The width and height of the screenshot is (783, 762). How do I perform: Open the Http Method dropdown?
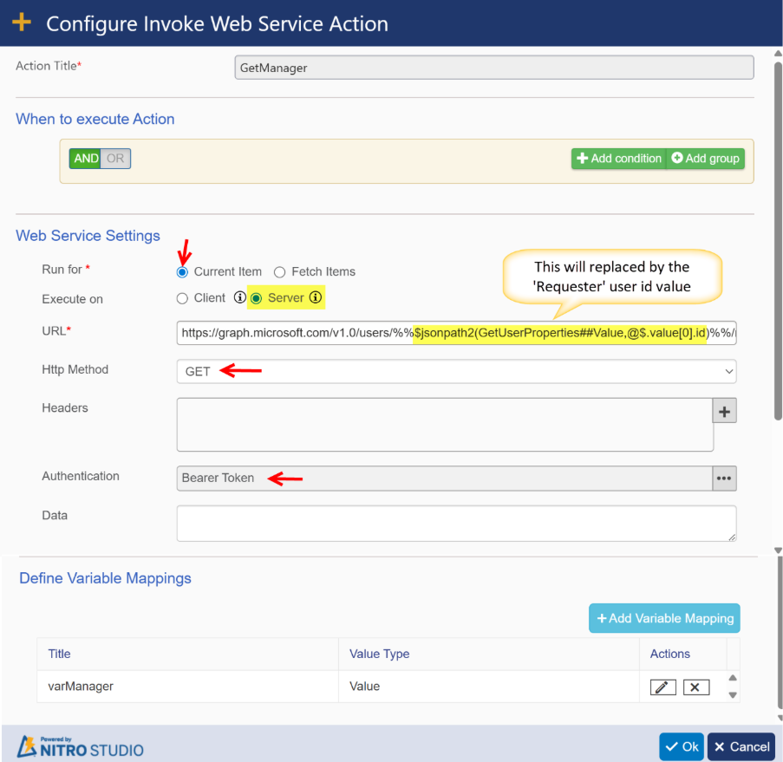click(456, 371)
